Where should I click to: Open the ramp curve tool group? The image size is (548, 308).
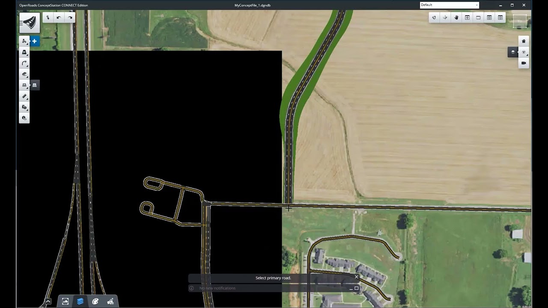(24, 63)
